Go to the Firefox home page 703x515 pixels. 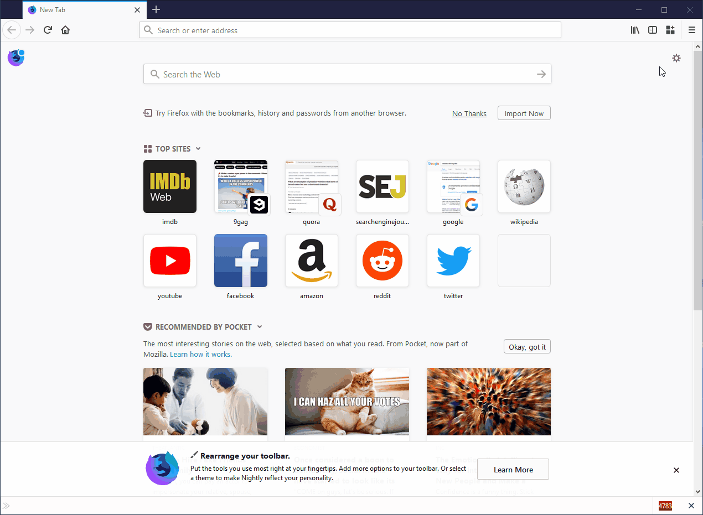65,30
